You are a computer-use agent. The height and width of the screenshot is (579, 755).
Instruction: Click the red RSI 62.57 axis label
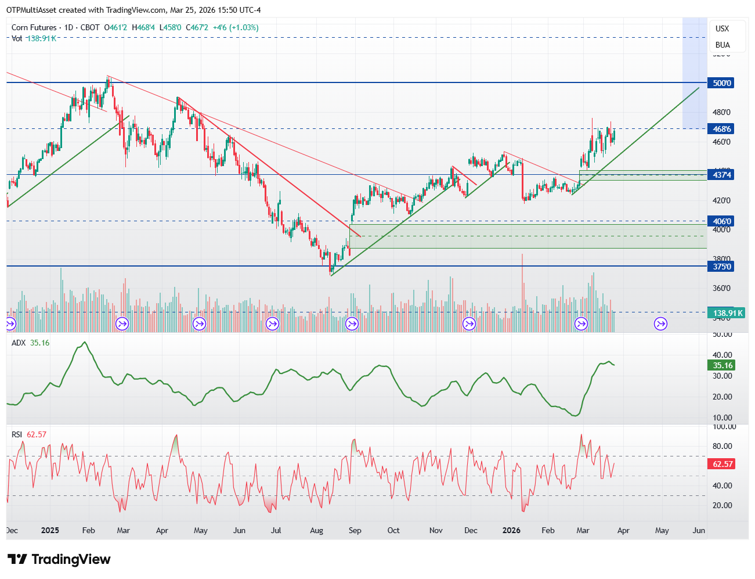coord(721,464)
